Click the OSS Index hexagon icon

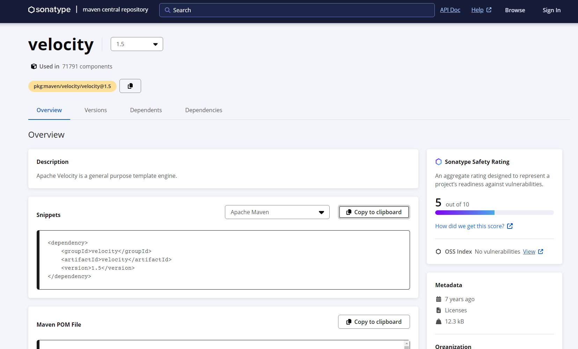click(x=438, y=252)
